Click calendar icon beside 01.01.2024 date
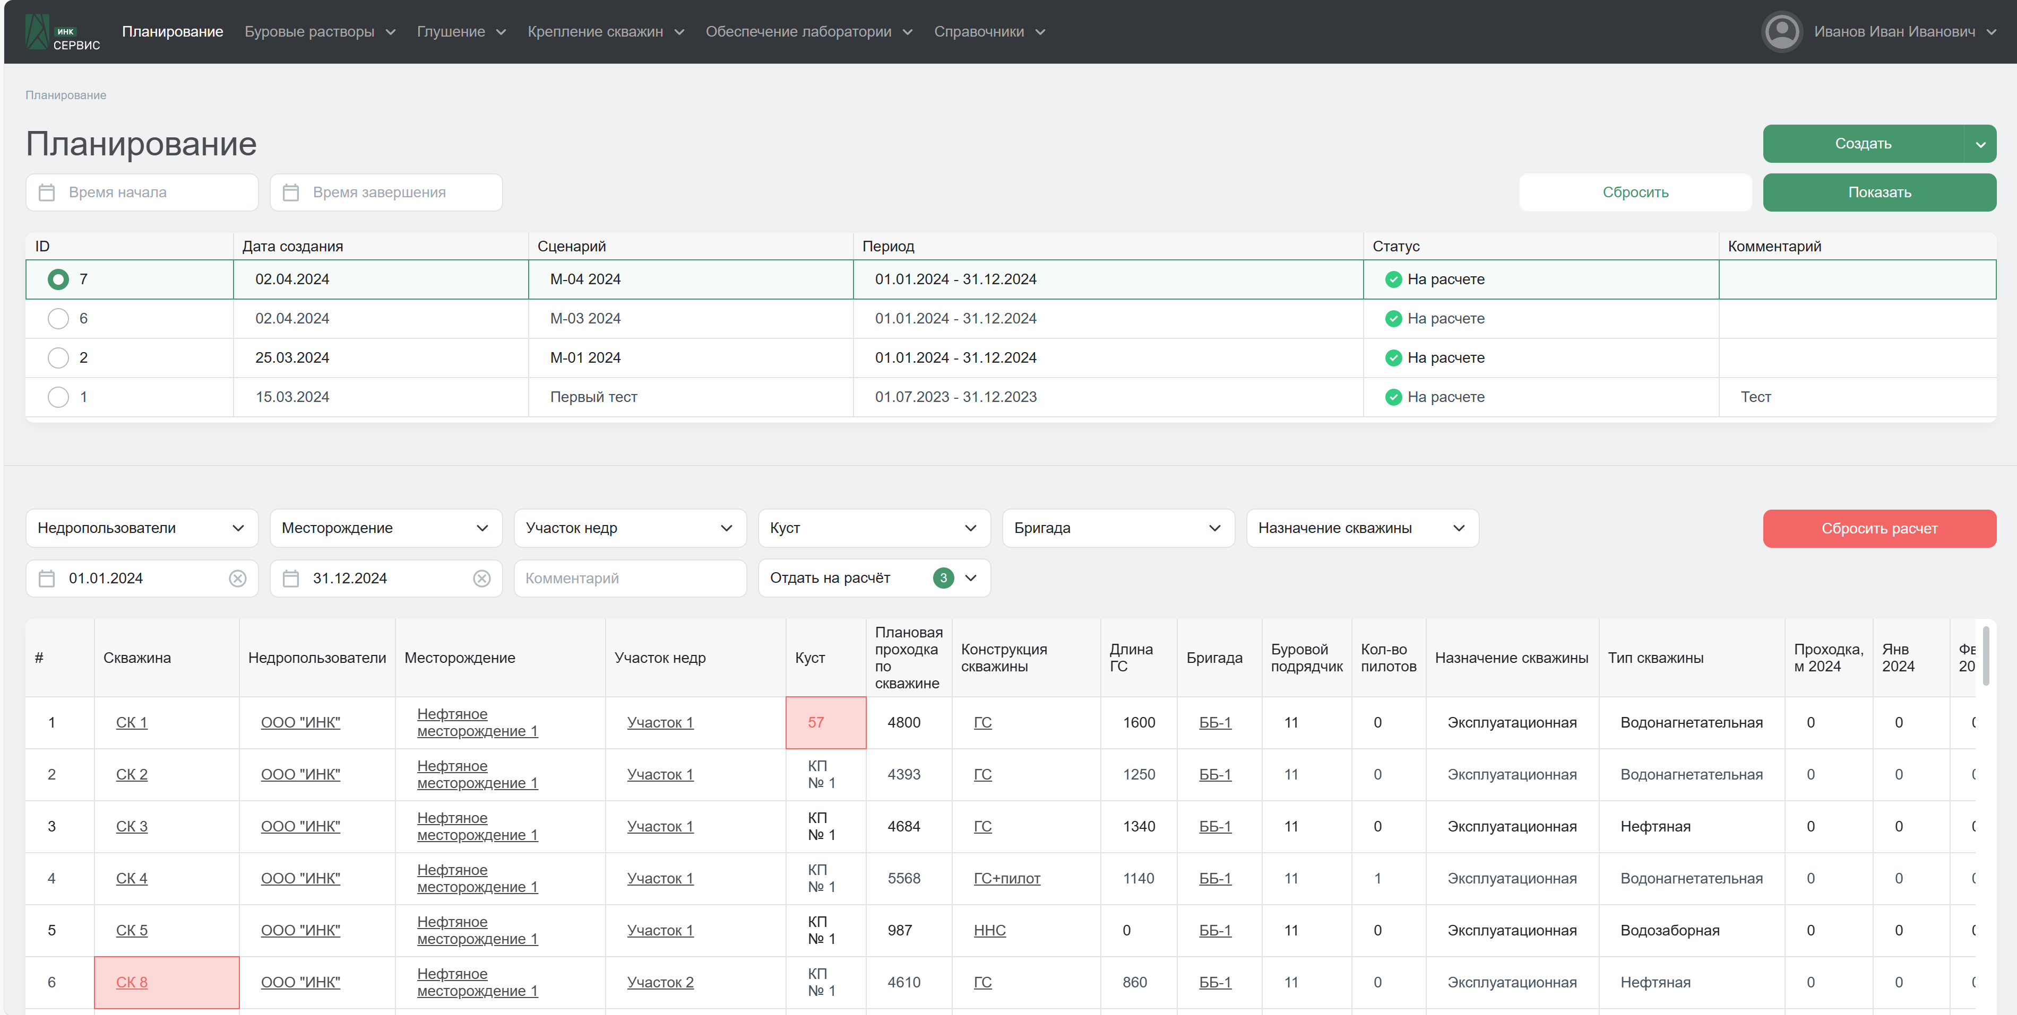Viewport: 2017px width, 1015px height. pyautogui.click(x=47, y=579)
